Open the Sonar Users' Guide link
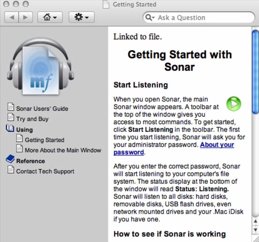Viewport: 259px width, 242px height. 42,109
